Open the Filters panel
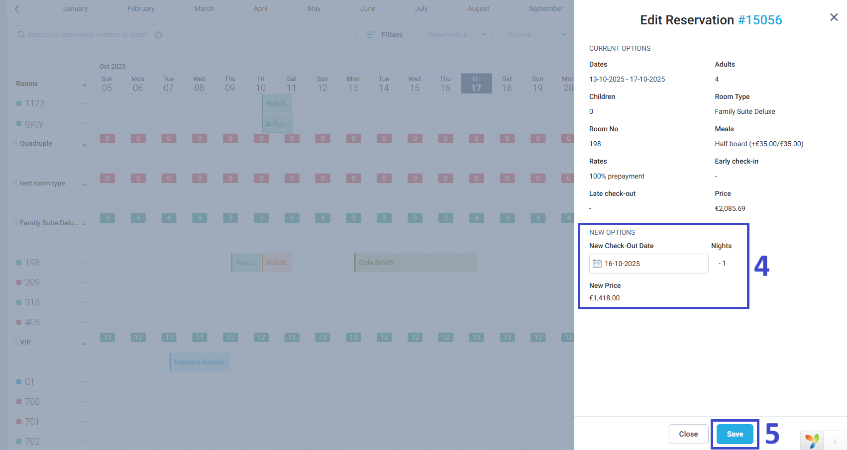The width and height of the screenshot is (847, 450). point(384,35)
